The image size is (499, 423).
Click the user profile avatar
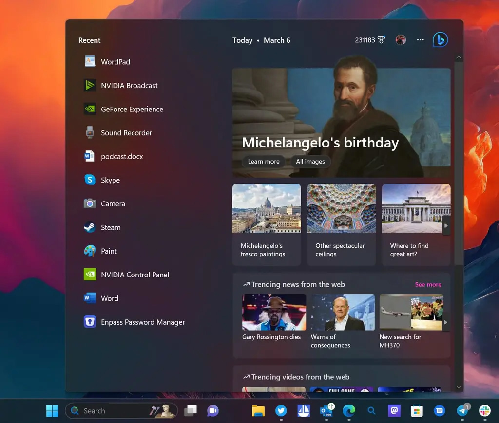point(401,40)
